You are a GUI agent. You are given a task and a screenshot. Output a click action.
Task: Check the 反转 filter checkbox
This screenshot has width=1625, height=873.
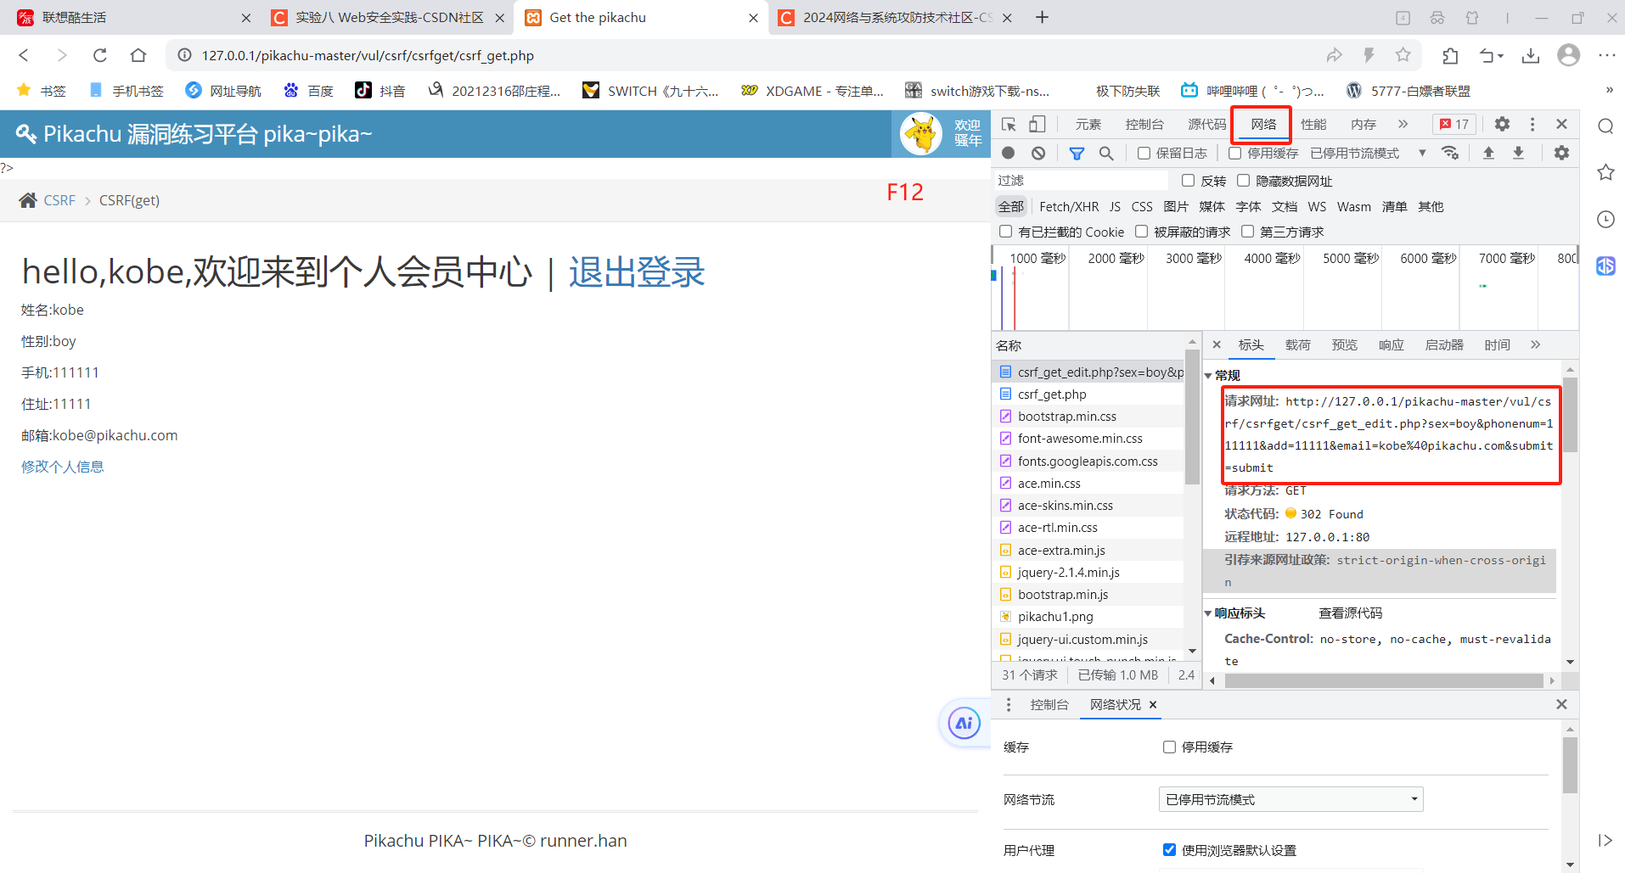[x=1189, y=181]
